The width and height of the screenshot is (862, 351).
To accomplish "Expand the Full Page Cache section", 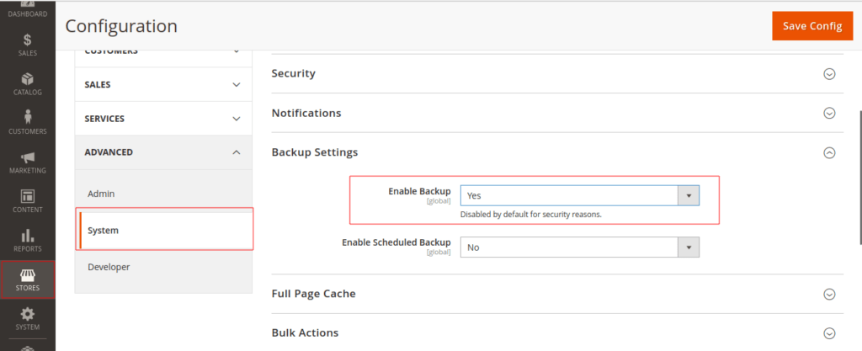I will (828, 294).
